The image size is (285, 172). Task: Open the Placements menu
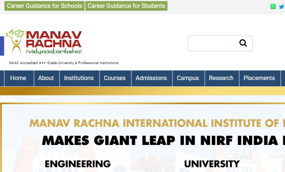(x=260, y=78)
